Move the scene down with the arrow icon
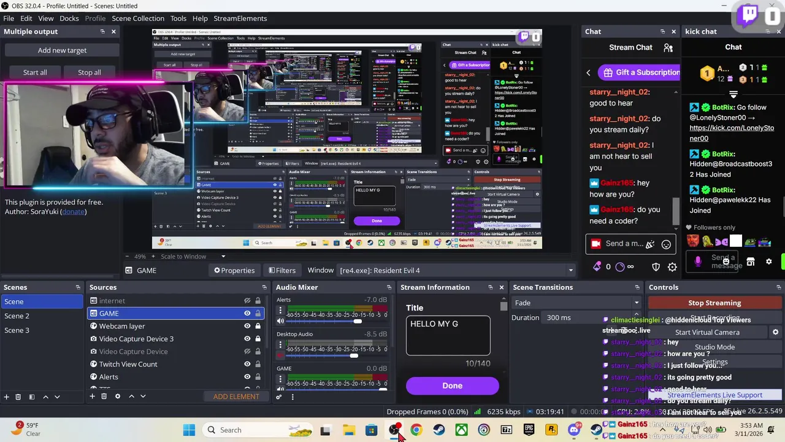This screenshot has width=785, height=442. [57, 397]
